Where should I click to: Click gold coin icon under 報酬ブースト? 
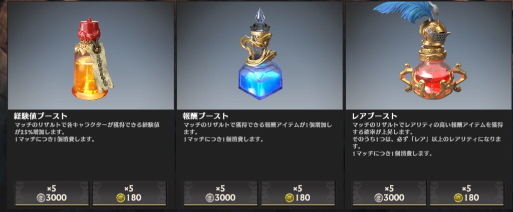pyautogui.click(x=290, y=197)
